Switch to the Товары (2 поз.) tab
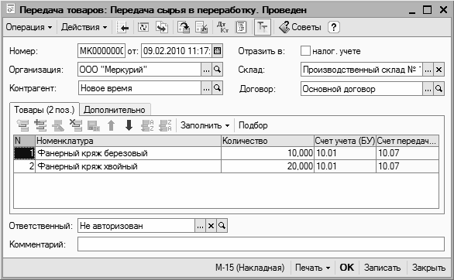Image resolution: width=454 pixels, height=280 pixels. [x=44, y=110]
